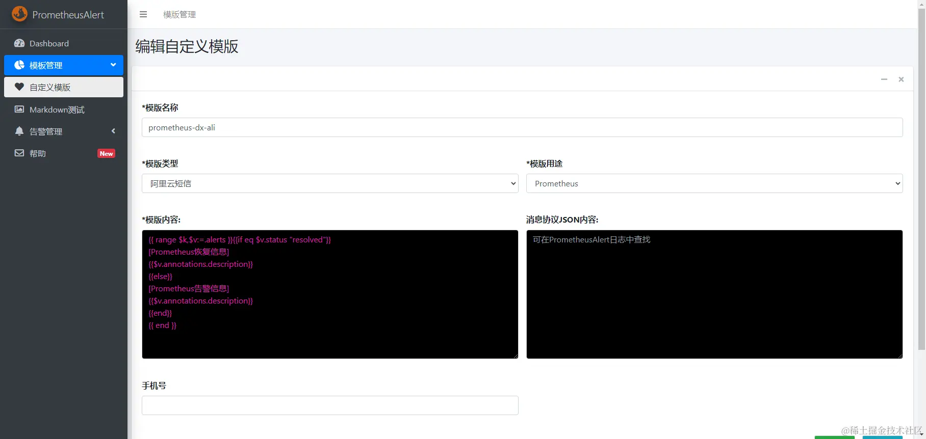Open the 模版类型 dropdown showing 阿里云短信

330,183
